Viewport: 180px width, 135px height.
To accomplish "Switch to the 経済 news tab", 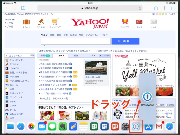I will pos(76,56).
